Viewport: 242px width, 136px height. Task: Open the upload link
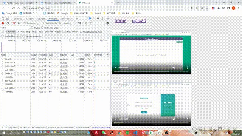tap(139, 20)
